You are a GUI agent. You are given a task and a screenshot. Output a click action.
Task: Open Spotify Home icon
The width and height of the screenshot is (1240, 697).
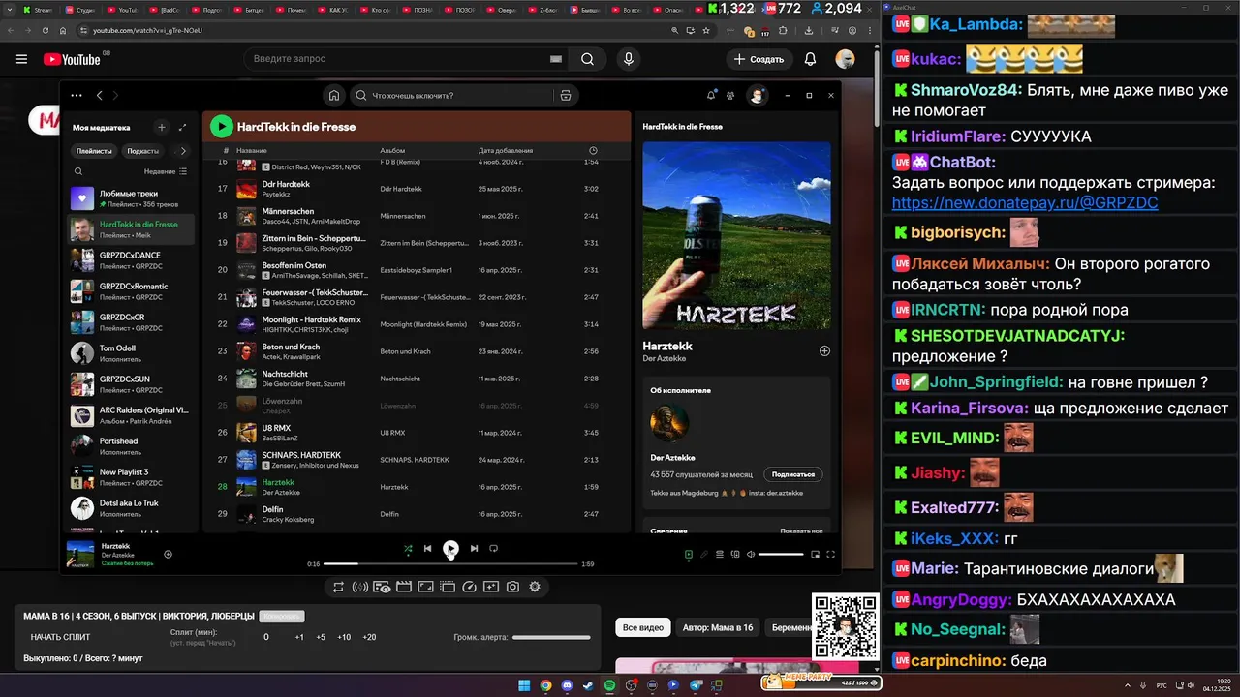click(x=334, y=95)
